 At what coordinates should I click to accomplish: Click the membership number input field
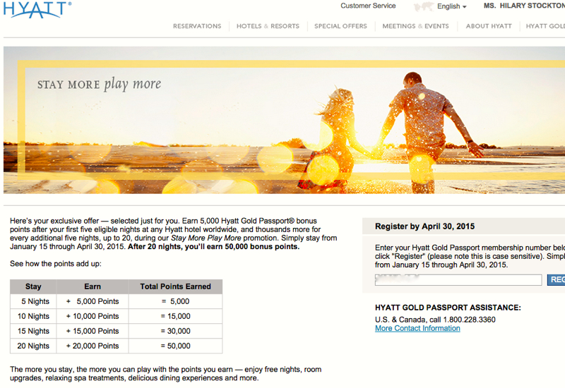click(458, 280)
